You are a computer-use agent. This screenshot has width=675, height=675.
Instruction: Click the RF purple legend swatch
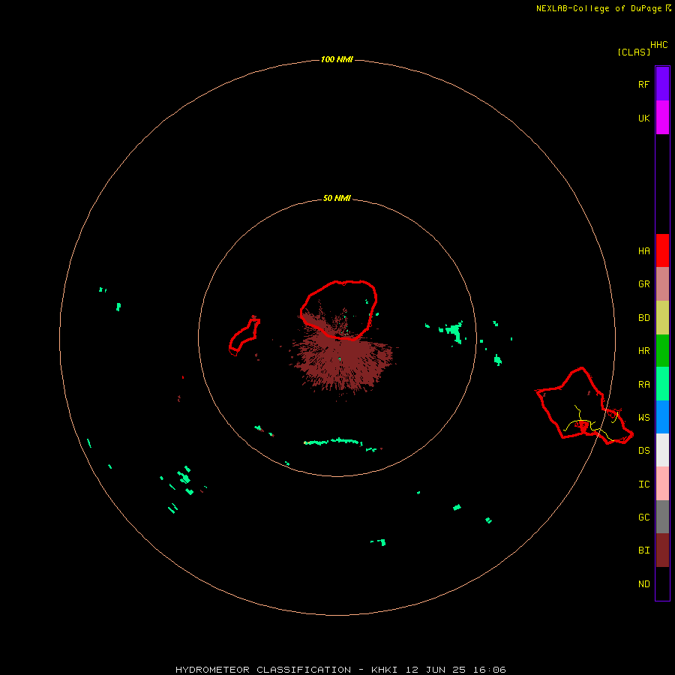click(x=662, y=84)
